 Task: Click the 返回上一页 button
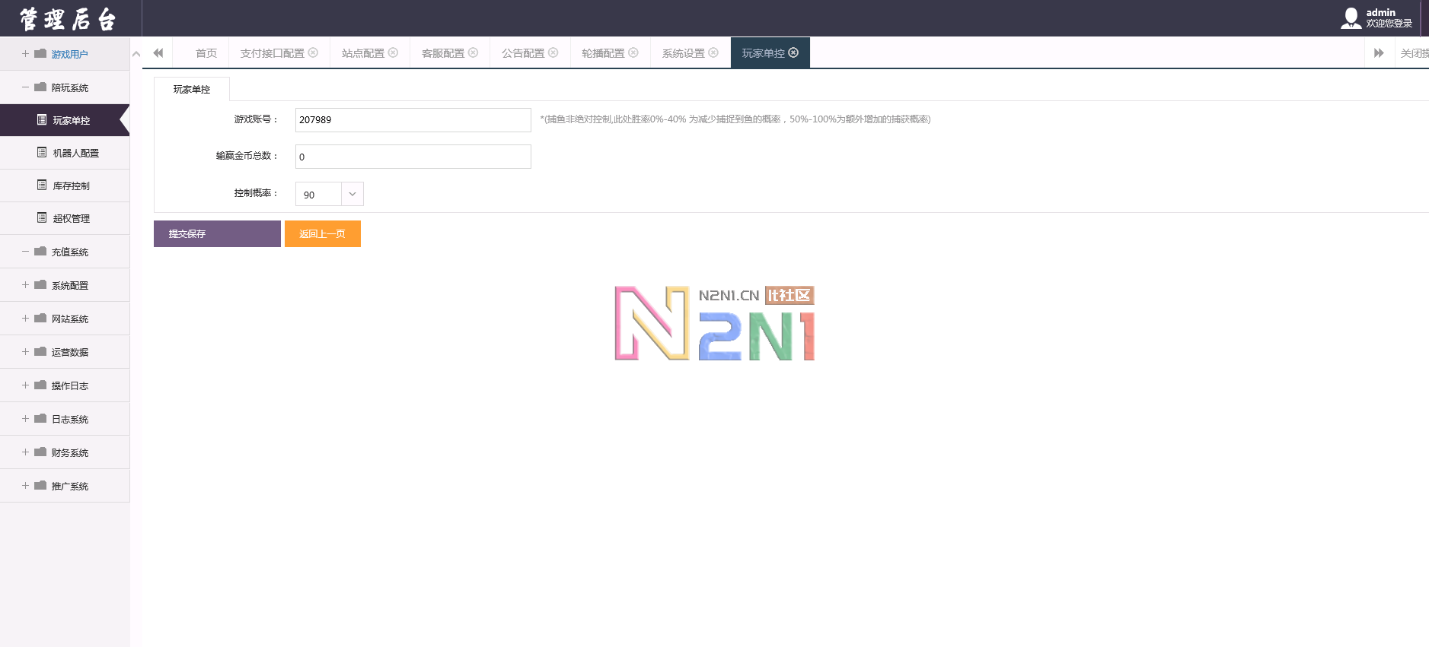tap(322, 234)
